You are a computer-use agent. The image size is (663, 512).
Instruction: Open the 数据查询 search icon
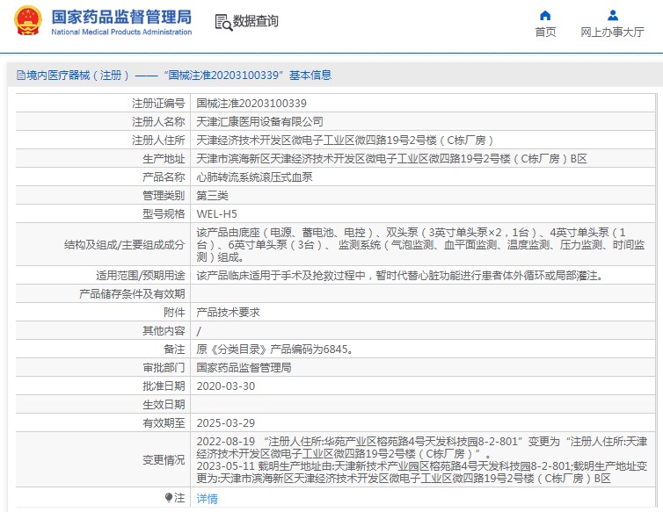[x=223, y=22]
